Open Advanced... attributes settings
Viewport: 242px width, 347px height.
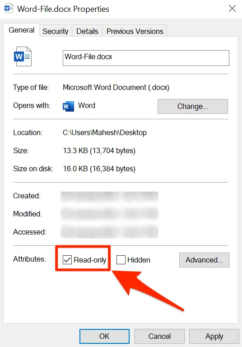pyautogui.click(x=204, y=260)
